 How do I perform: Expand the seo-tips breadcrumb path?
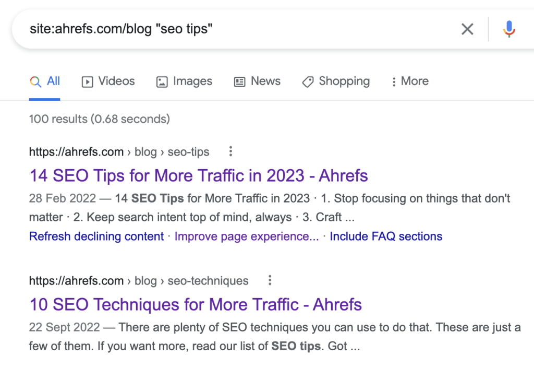(x=188, y=152)
